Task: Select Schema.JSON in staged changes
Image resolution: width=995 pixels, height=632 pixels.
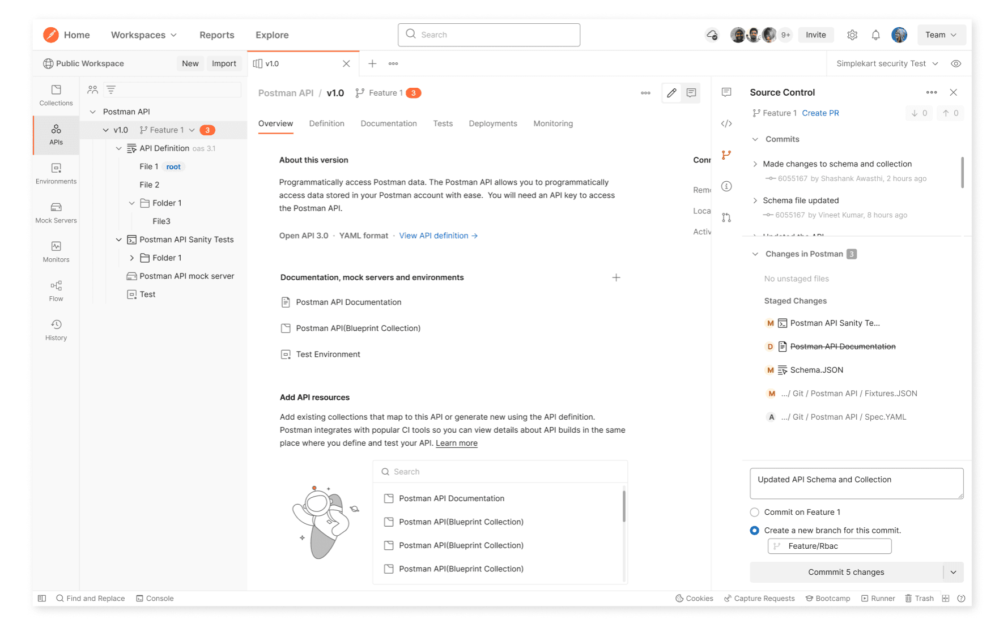Action: pyautogui.click(x=805, y=370)
